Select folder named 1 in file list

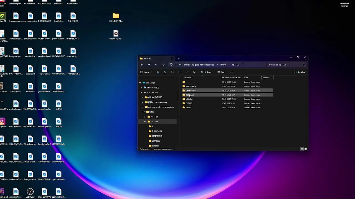pyautogui.click(x=227, y=82)
